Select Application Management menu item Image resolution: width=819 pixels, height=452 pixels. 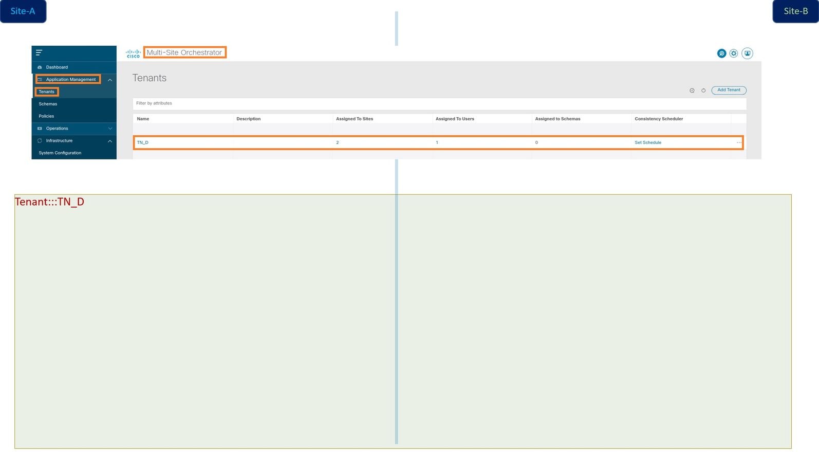[x=71, y=80]
